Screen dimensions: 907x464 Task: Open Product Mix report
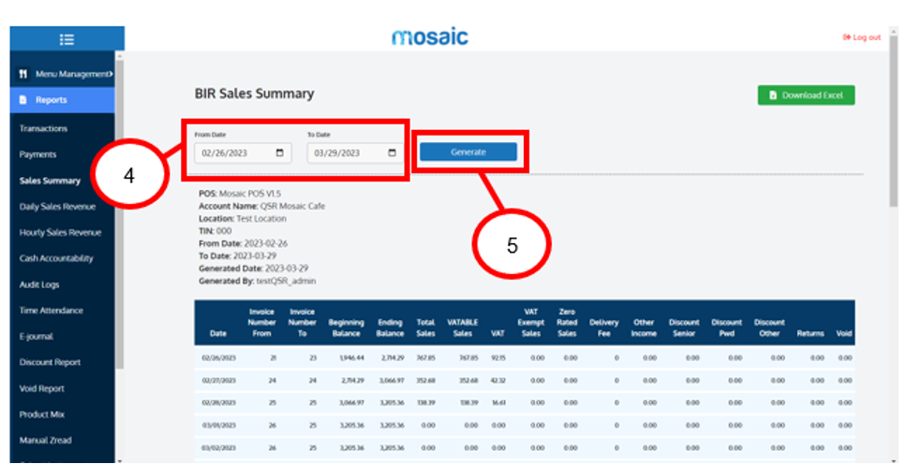click(41, 414)
